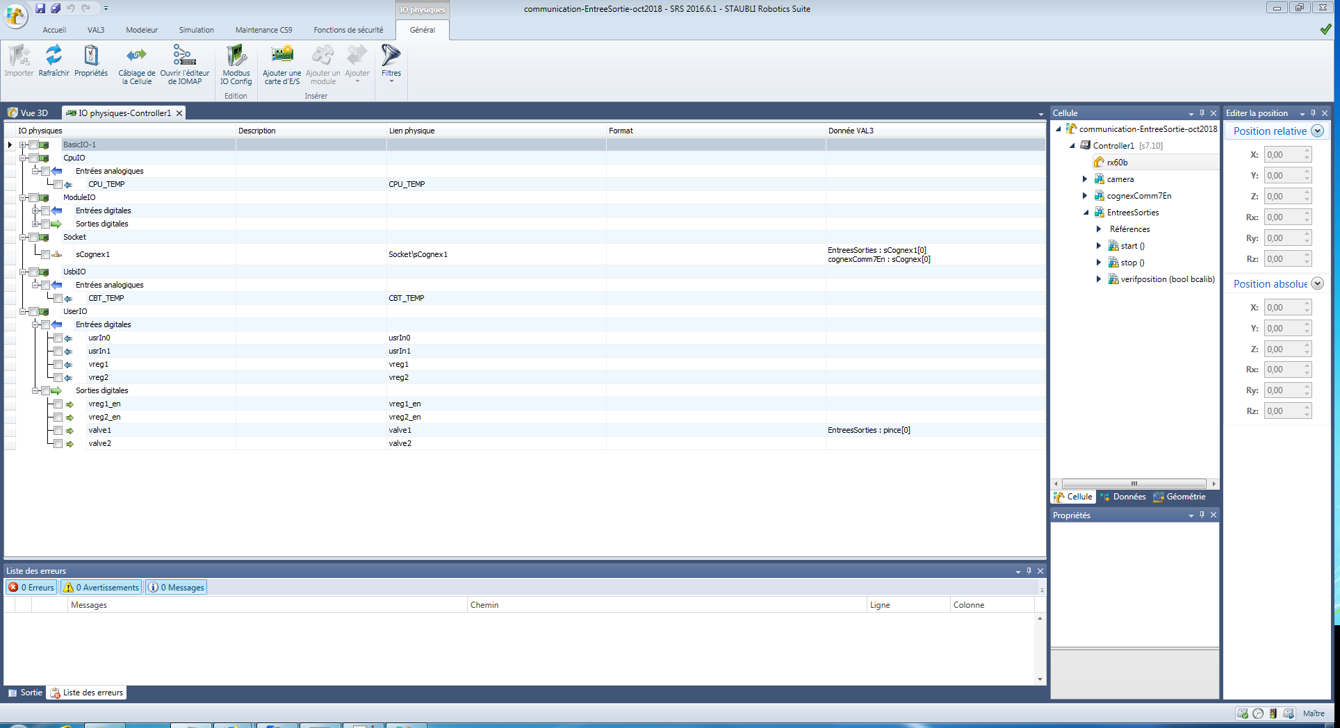This screenshot has width=1340, height=728.
Task: Open Câblage de la Cellule
Action: pyautogui.click(x=137, y=56)
